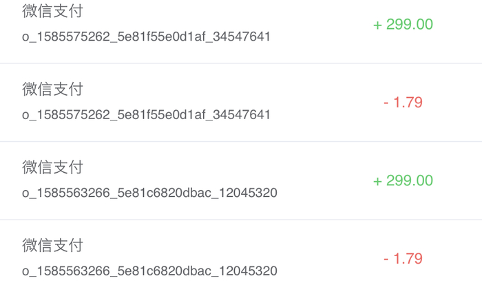The width and height of the screenshot is (482, 294).
Task: Click the green +299.00 amount for order 12045320
Action: pos(403,181)
